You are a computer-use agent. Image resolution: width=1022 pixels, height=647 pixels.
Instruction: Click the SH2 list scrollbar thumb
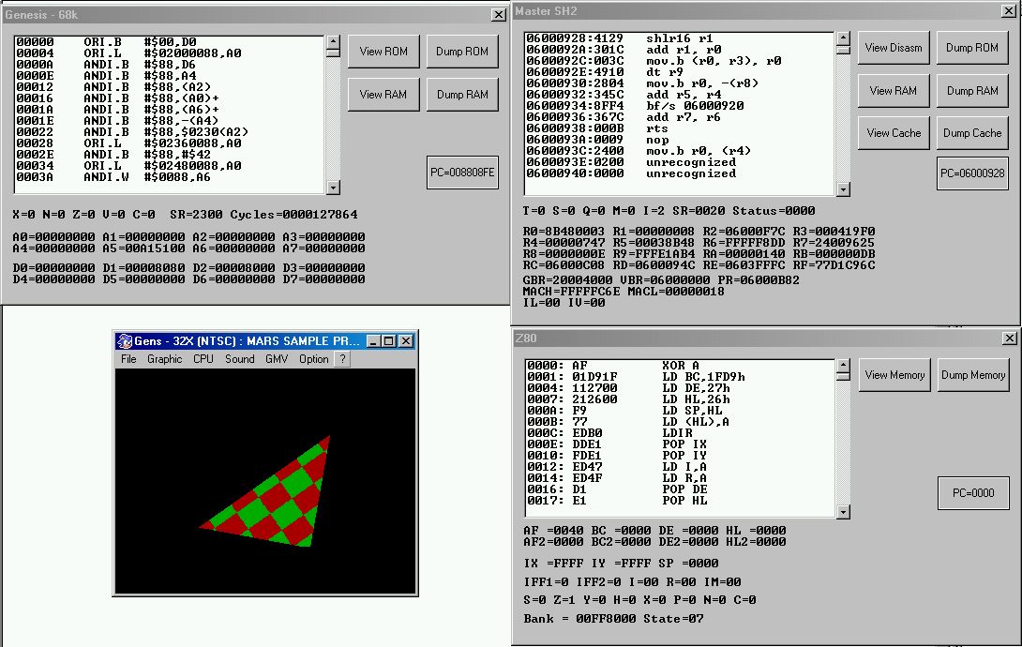[844, 50]
